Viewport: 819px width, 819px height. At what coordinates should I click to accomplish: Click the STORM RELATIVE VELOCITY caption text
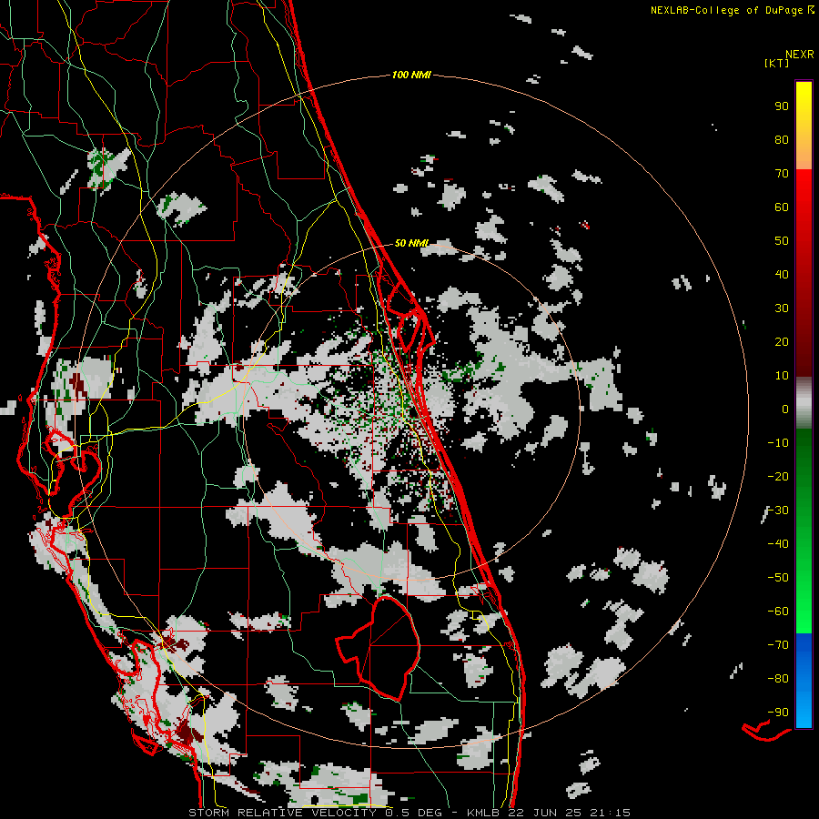coord(284,813)
